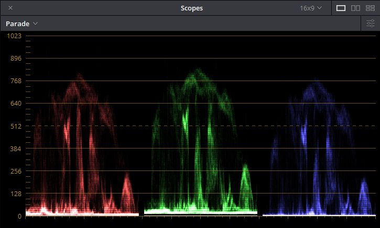Click the 384 scale label

(x=16, y=149)
